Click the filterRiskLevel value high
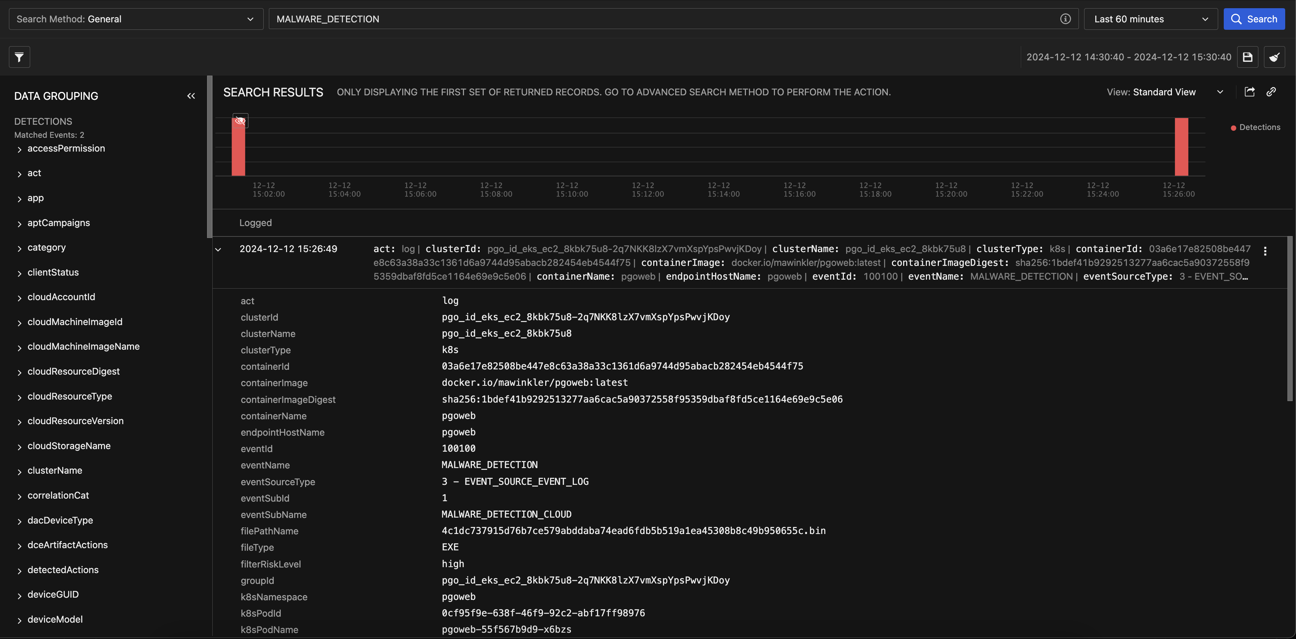Viewport: 1296px width, 639px height. coord(453,563)
